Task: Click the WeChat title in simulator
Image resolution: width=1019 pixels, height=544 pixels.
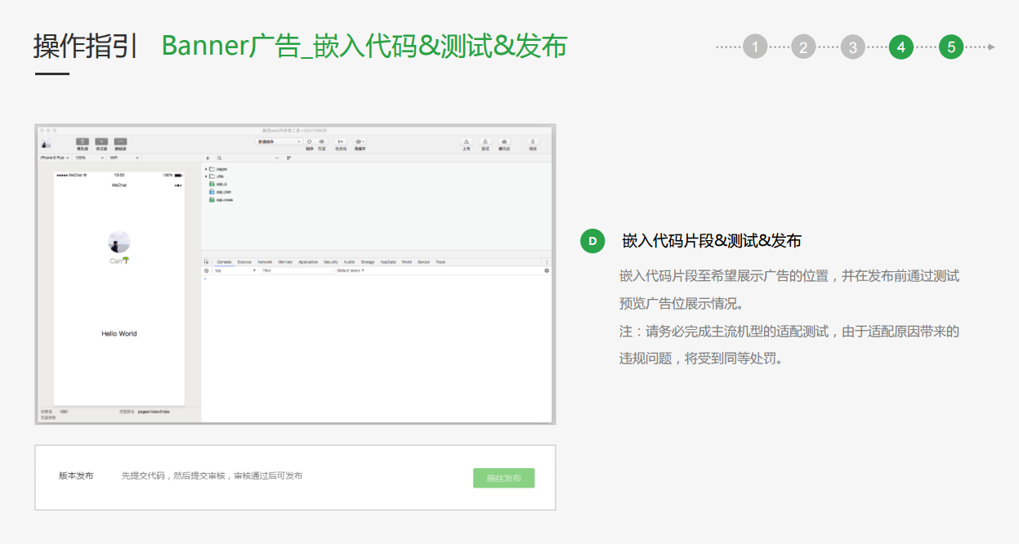Action: 119,185
